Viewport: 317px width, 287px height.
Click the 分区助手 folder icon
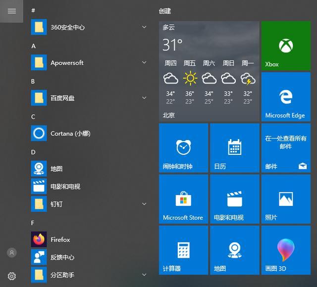point(39,275)
